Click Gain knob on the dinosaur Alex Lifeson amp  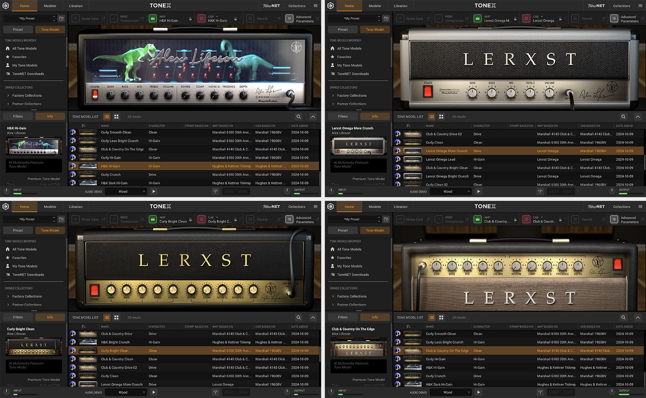pos(110,95)
